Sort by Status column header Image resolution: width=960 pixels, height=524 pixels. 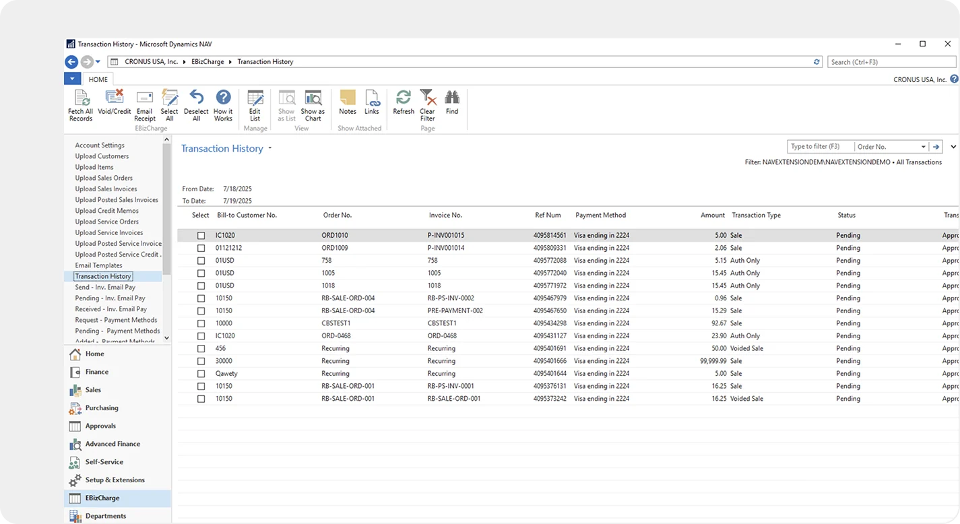(x=846, y=216)
